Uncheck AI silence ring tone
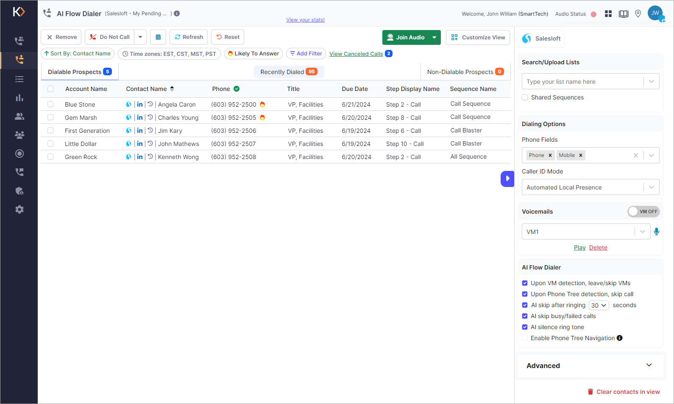 pos(525,327)
